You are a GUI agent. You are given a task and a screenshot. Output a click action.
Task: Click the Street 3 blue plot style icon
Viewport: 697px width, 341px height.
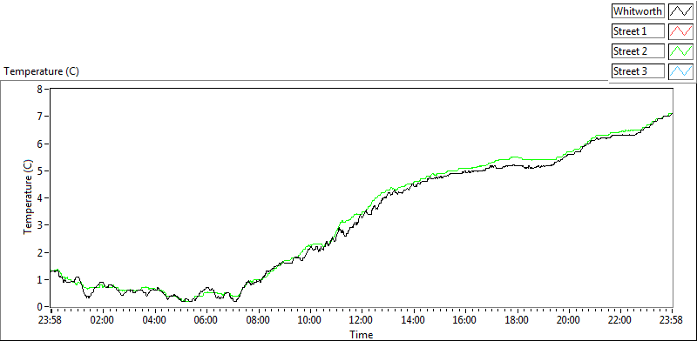680,71
